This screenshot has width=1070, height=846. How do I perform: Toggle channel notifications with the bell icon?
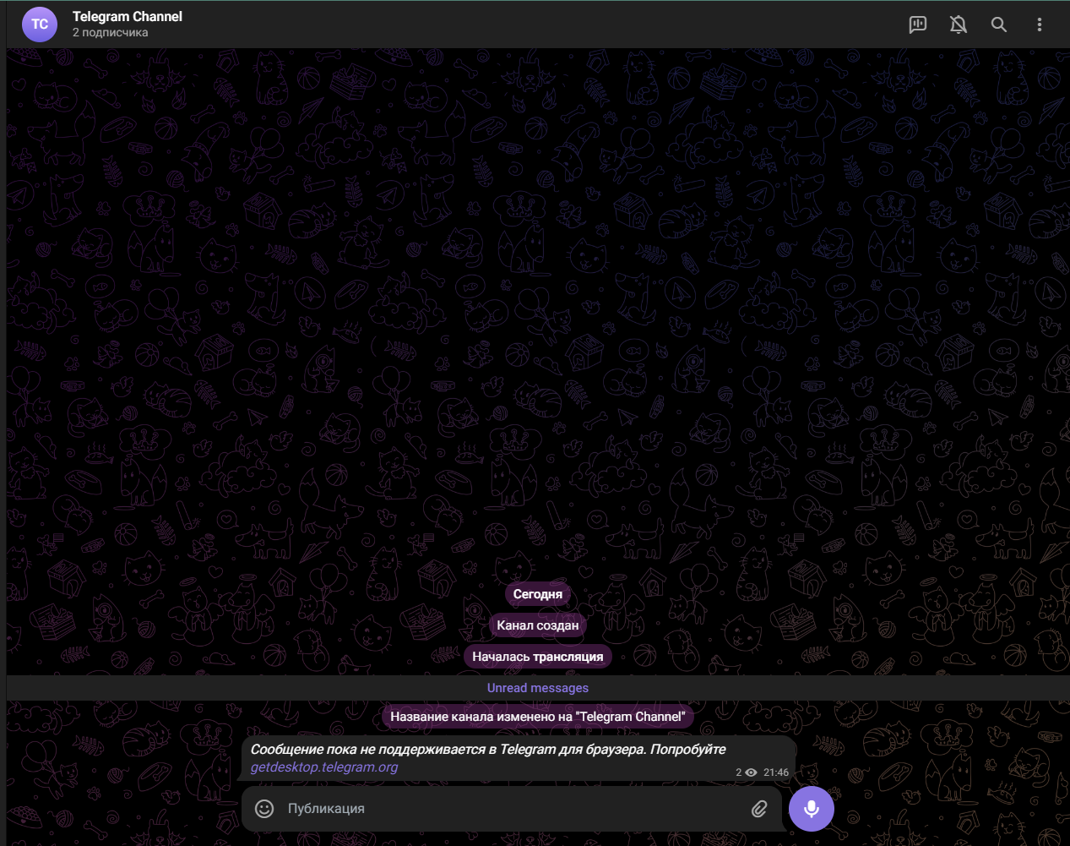point(959,25)
